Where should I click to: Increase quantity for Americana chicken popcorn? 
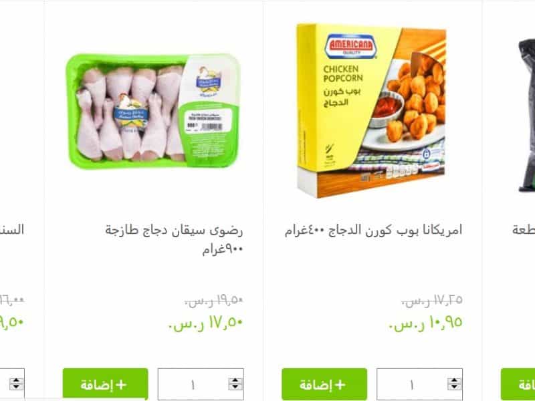[x=454, y=380]
